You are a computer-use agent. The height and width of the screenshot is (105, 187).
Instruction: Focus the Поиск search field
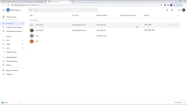[63, 10]
